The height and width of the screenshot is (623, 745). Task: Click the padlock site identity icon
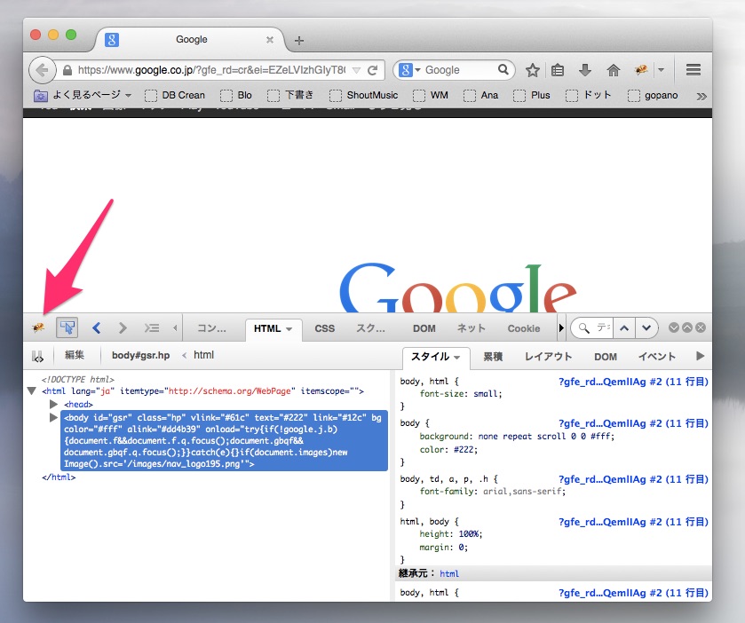(x=67, y=70)
